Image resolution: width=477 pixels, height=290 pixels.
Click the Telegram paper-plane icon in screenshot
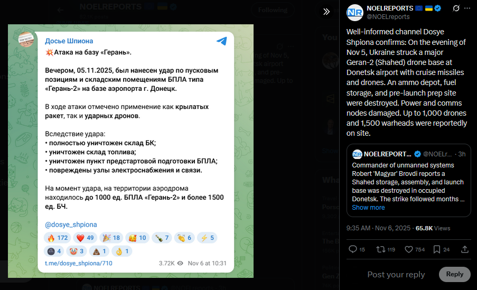tap(222, 41)
